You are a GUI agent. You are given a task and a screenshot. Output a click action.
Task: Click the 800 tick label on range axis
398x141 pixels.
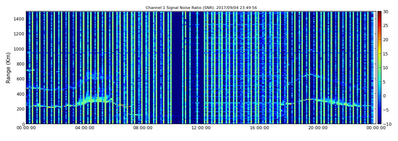[x=20, y=64]
